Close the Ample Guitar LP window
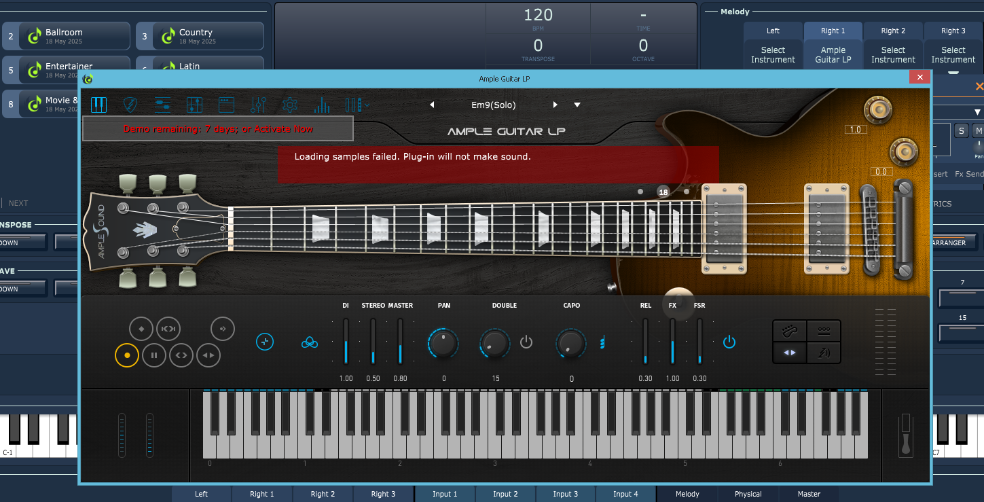The height and width of the screenshot is (502, 984). 921,77
